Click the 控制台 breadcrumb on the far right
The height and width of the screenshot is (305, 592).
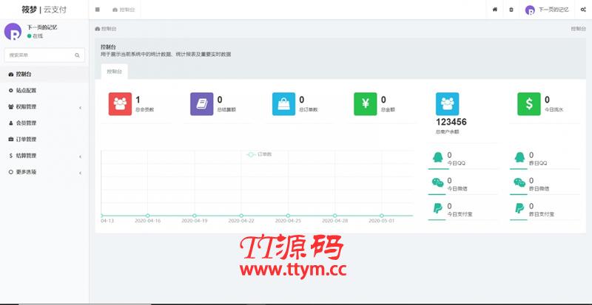pos(578,29)
